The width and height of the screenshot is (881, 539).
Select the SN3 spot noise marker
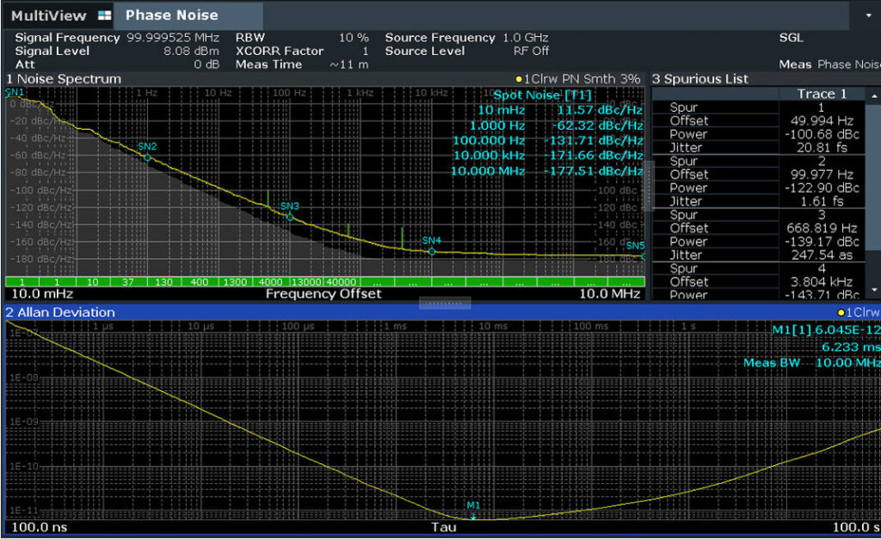coord(290,217)
